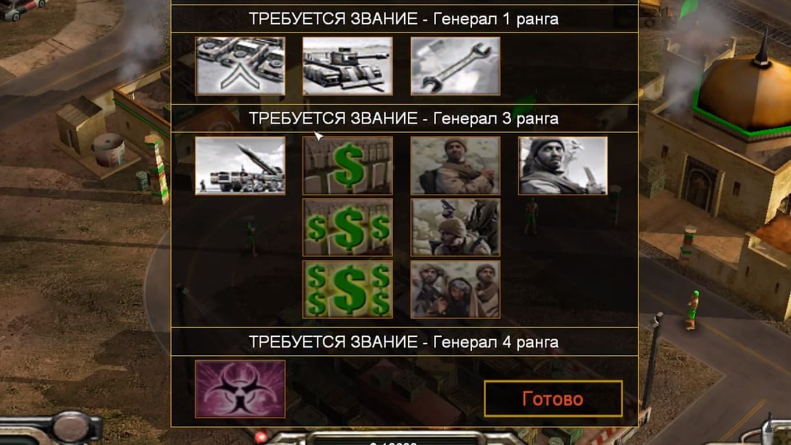
Task: Select the veteran tank training icon with chevron
Action: tap(240, 66)
